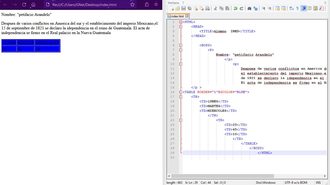Viewport: 330px width, 185px height.
Task: Collapse the BODY fold on line 6
Action: click(181, 45)
